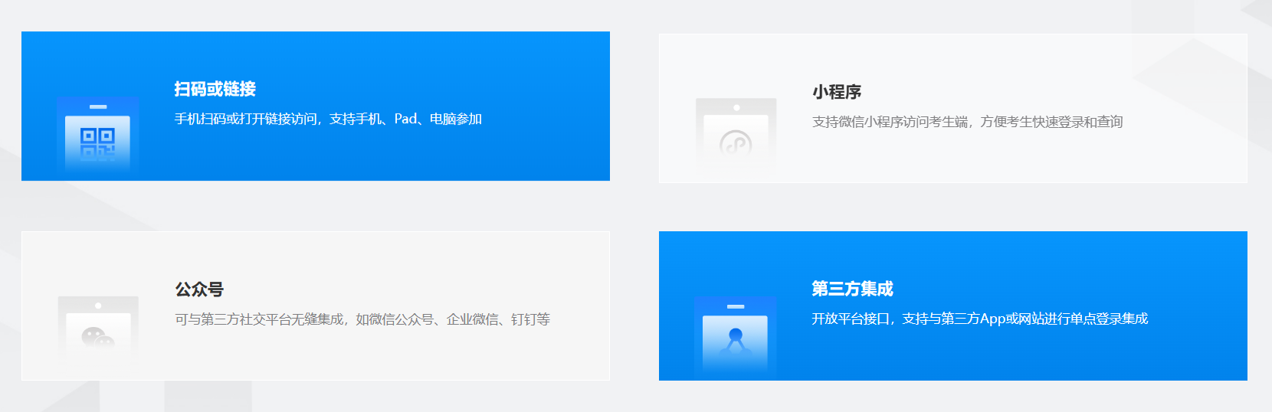1272x412 pixels.
Task: Open the 小程序 heading
Action: (x=837, y=92)
